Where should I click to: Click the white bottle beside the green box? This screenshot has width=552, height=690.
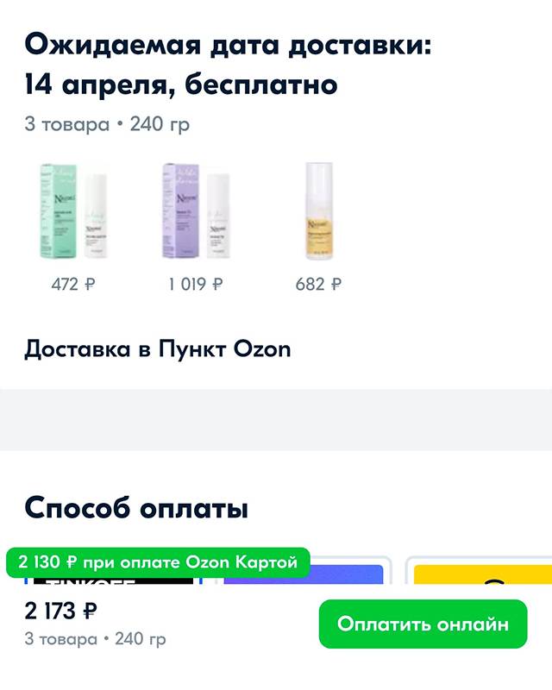(x=96, y=216)
